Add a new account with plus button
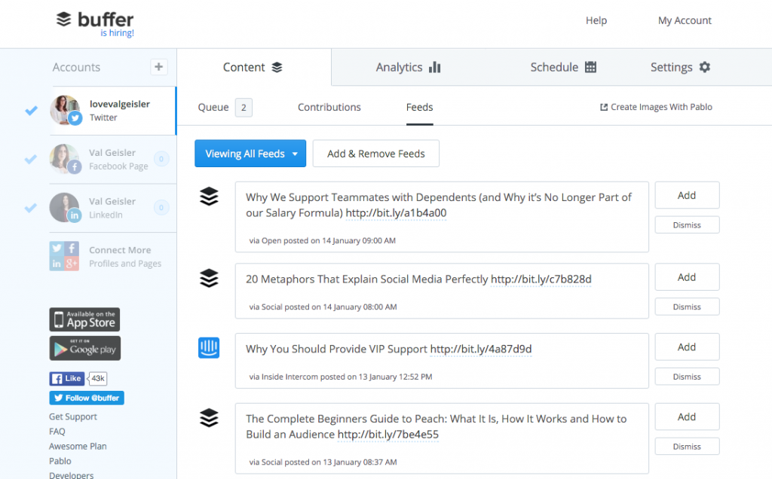 [158, 67]
